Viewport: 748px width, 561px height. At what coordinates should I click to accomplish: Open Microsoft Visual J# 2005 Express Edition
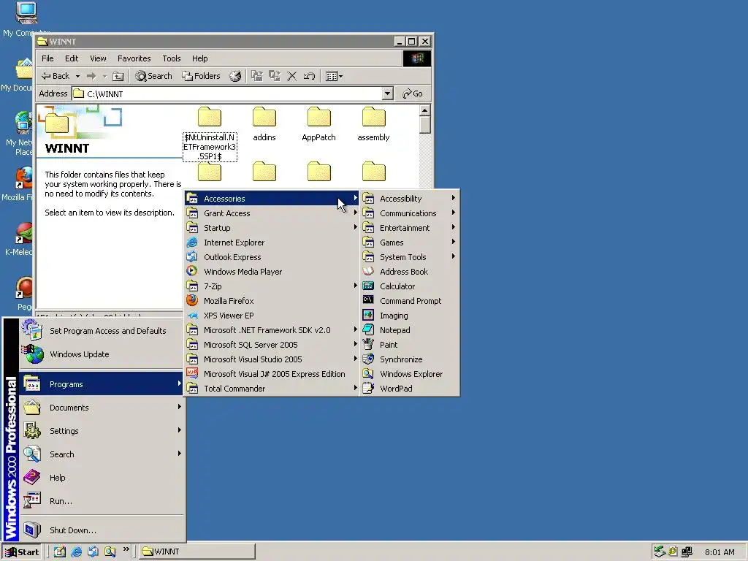pos(272,374)
